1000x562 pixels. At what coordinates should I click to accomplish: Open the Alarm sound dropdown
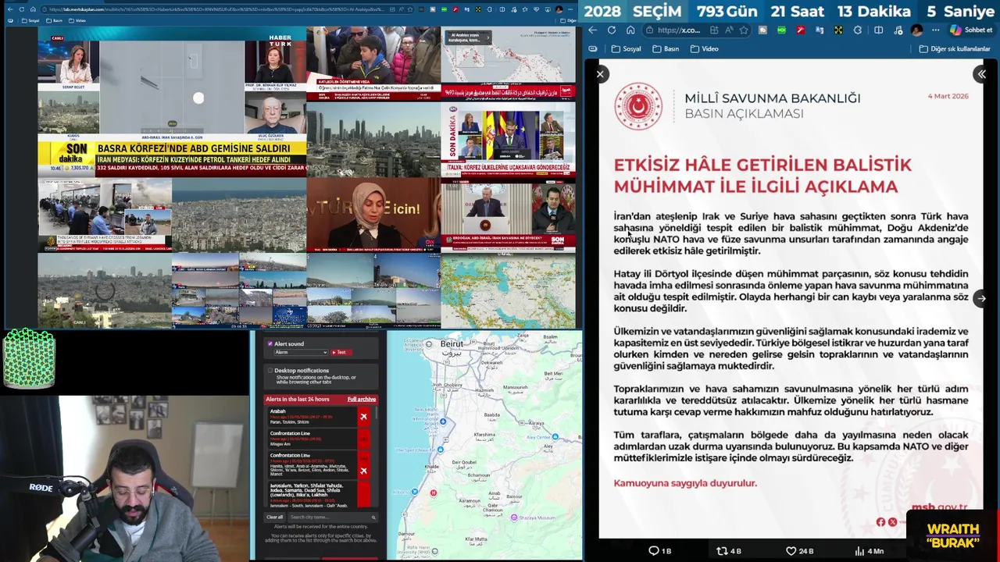[301, 352]
